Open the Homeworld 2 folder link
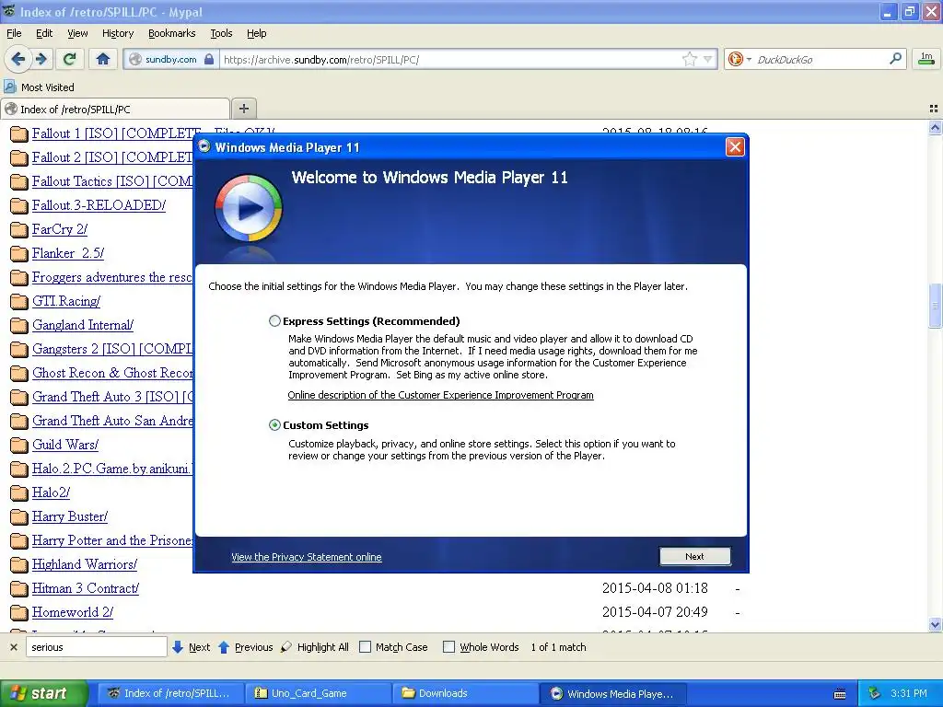The width and height of the screenshot is (943, 707). coord(72,612)
